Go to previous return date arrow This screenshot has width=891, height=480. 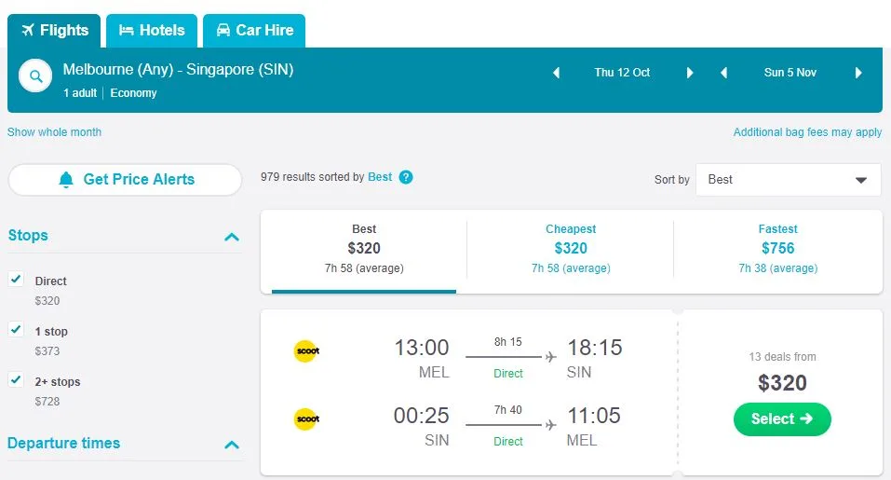(x=723, y=73)
